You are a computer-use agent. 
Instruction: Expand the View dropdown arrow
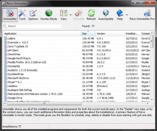(71, 15)
